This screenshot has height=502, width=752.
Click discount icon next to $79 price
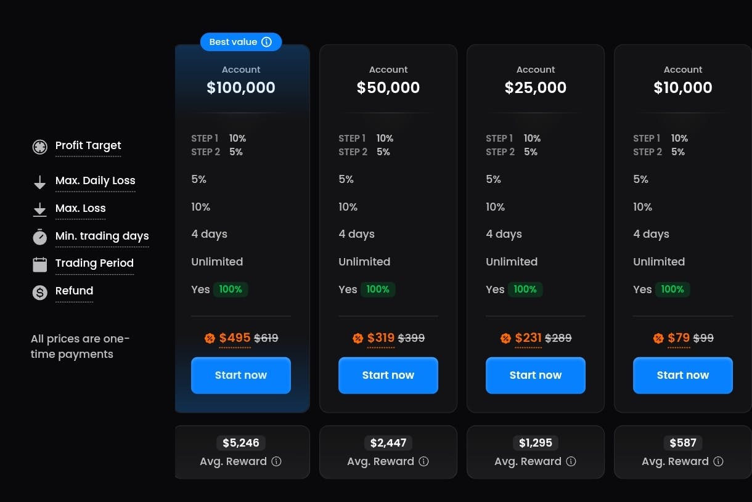point(658,338)
